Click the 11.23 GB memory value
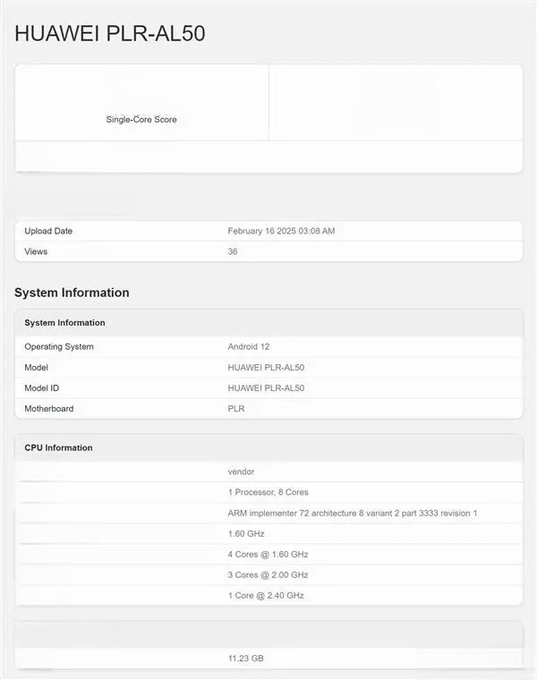Viewport: 537px width, 680px height. pos(245,659)
